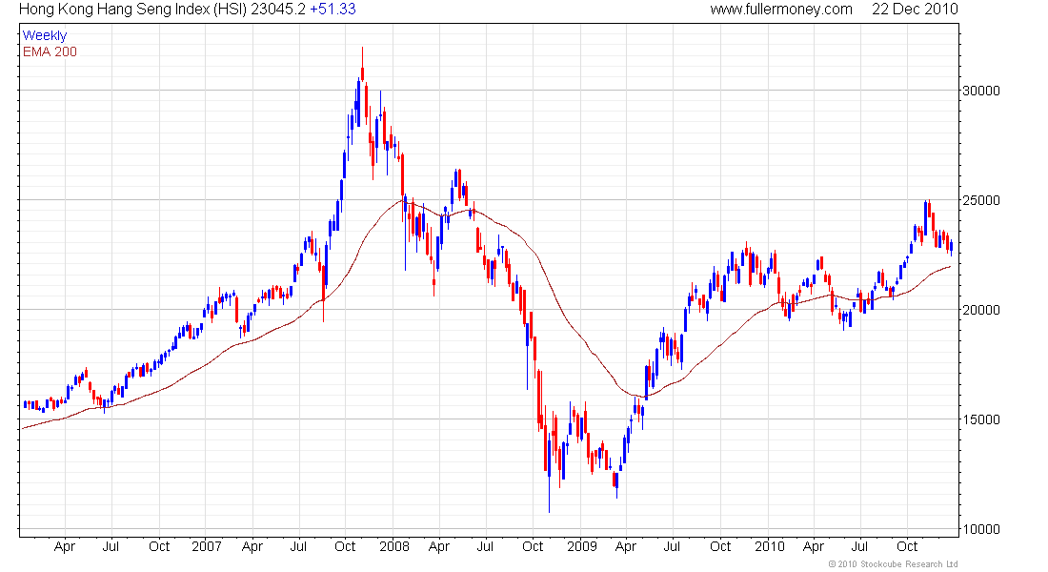Click the 2009 year axis label

click(x=581, y=546)
